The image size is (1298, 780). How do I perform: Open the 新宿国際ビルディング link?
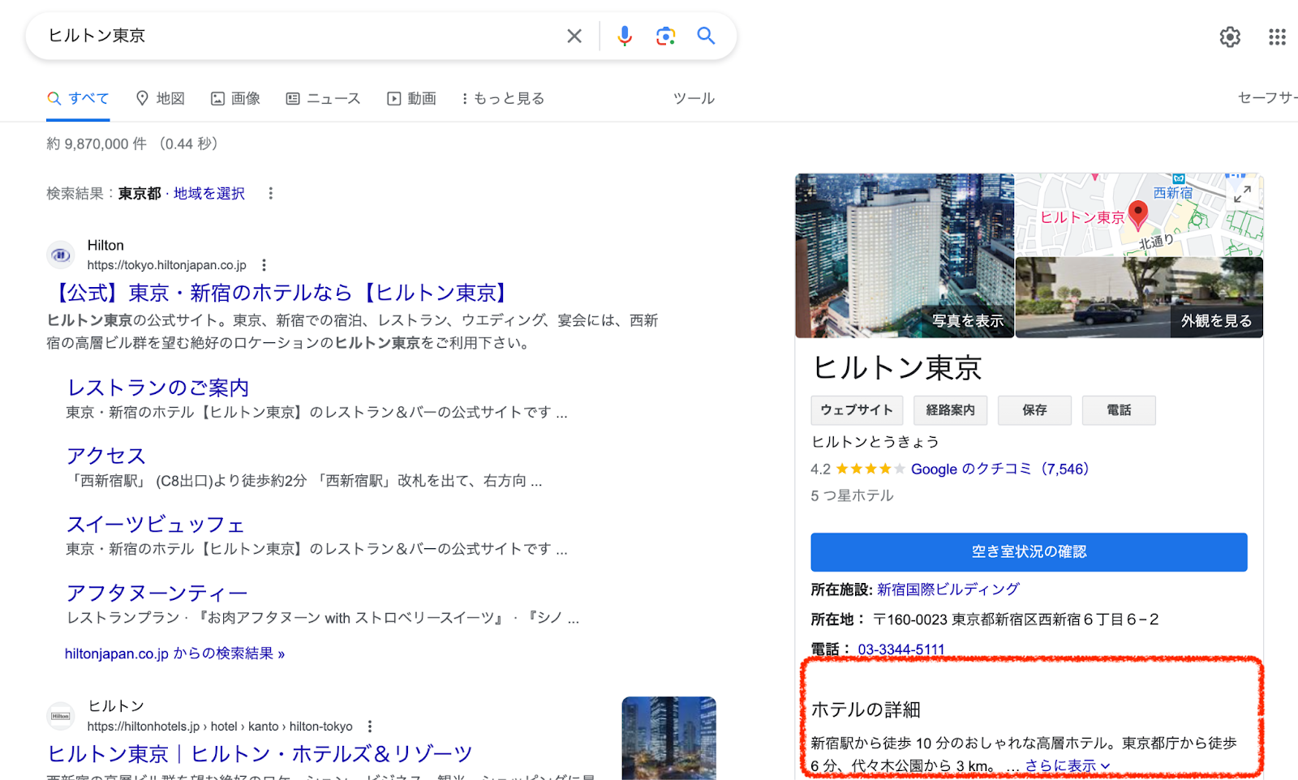[948, 589]
